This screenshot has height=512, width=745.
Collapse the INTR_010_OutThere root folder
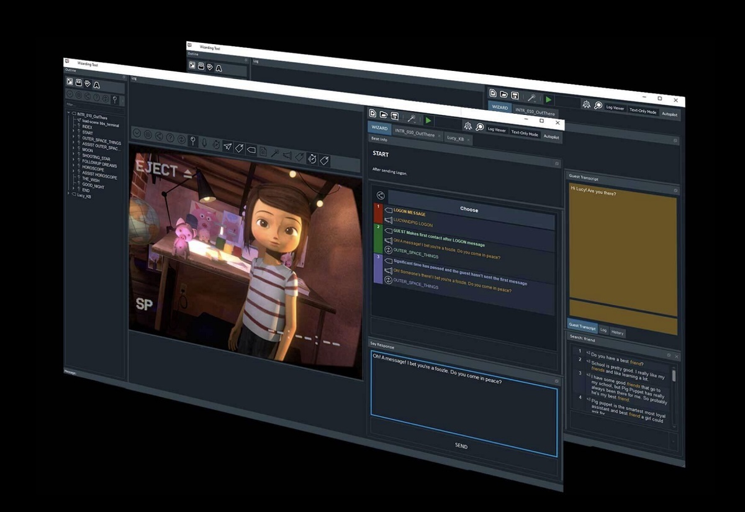[68, 114]
